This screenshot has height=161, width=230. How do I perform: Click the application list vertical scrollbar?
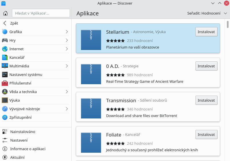(x=228, y=24)
